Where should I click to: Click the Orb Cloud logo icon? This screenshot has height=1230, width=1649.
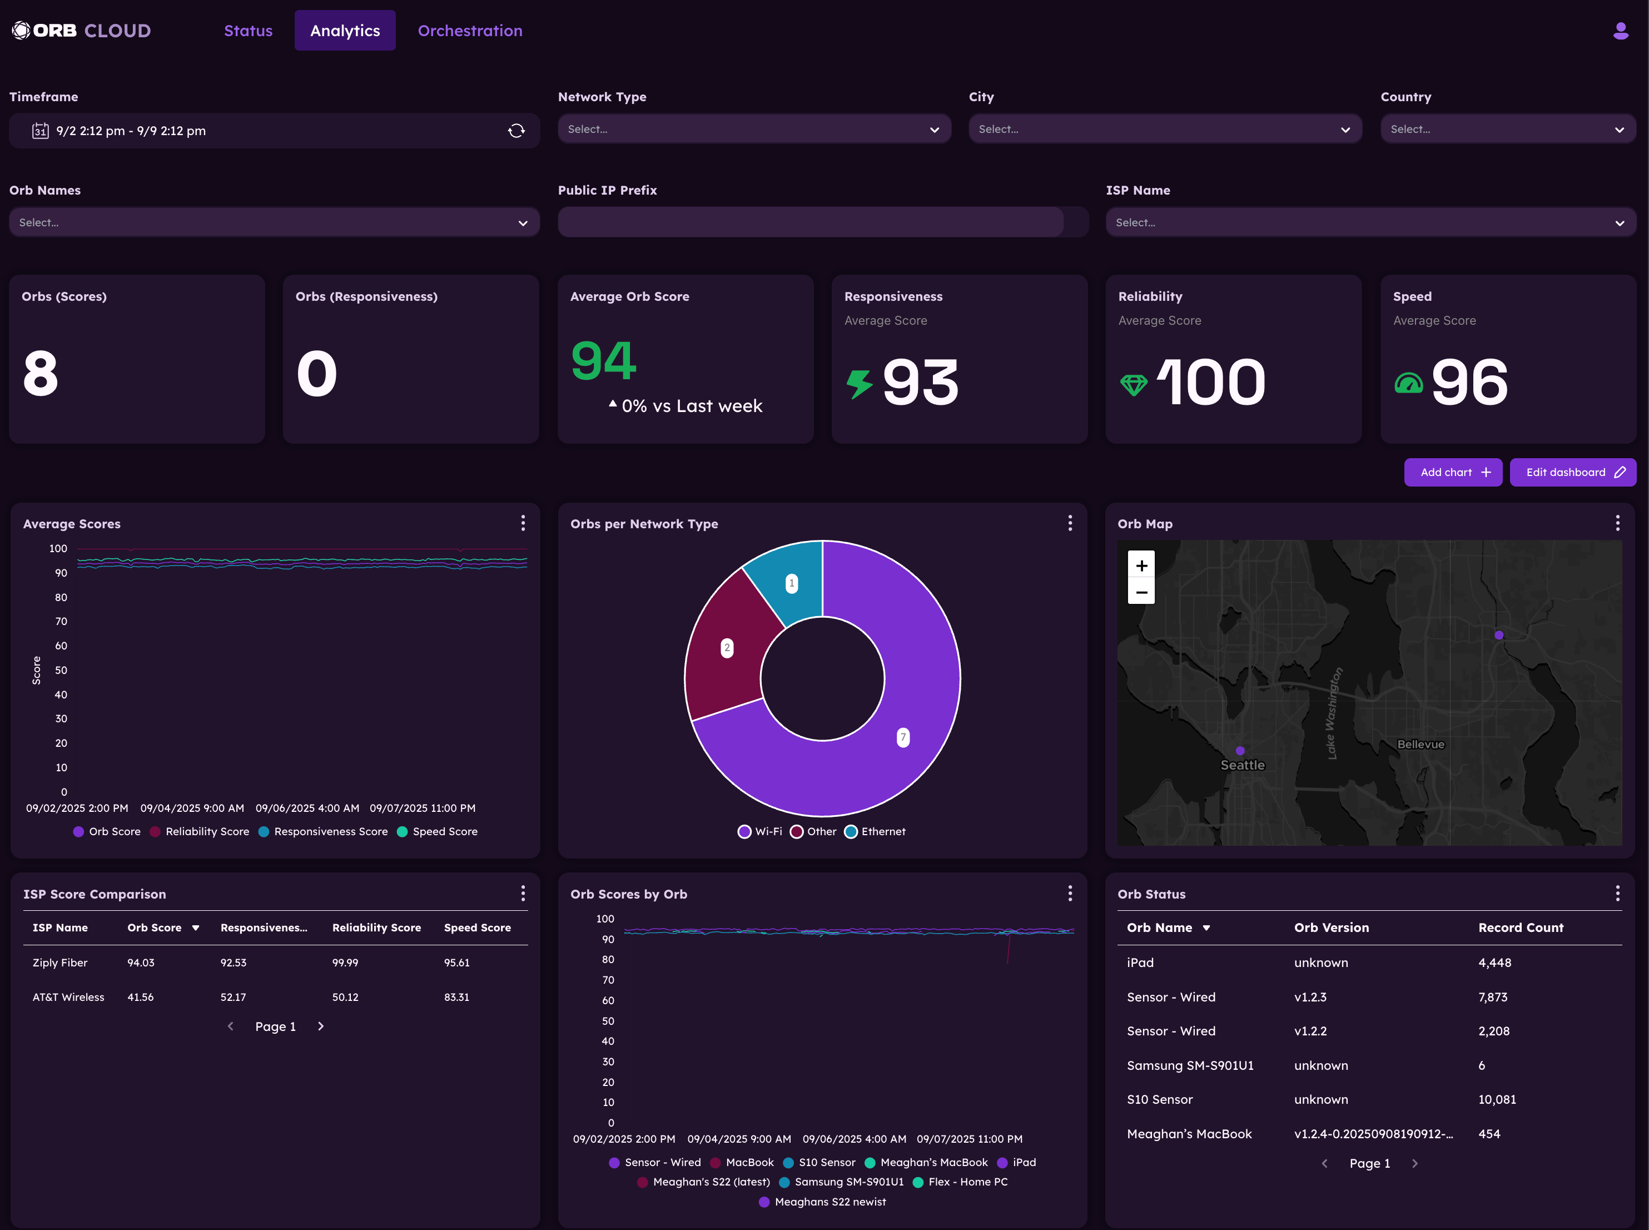tap(19, 31)
